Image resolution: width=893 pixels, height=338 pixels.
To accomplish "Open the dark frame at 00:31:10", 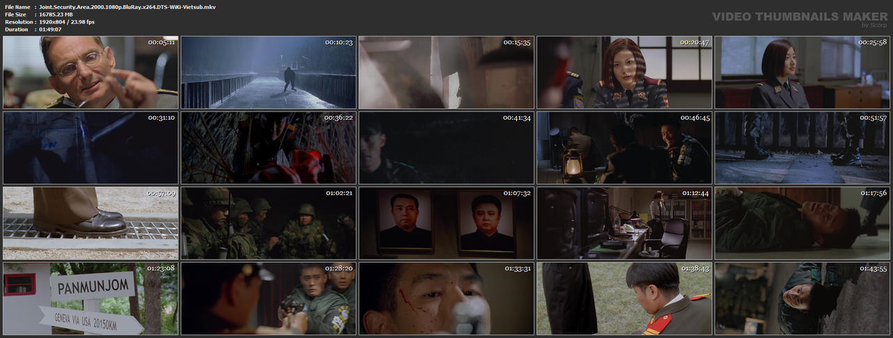I will click(91, 148).
